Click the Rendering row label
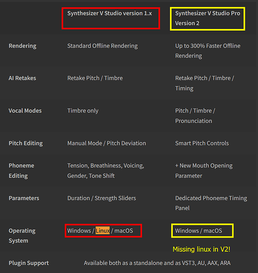 click(x=22, y=46)
